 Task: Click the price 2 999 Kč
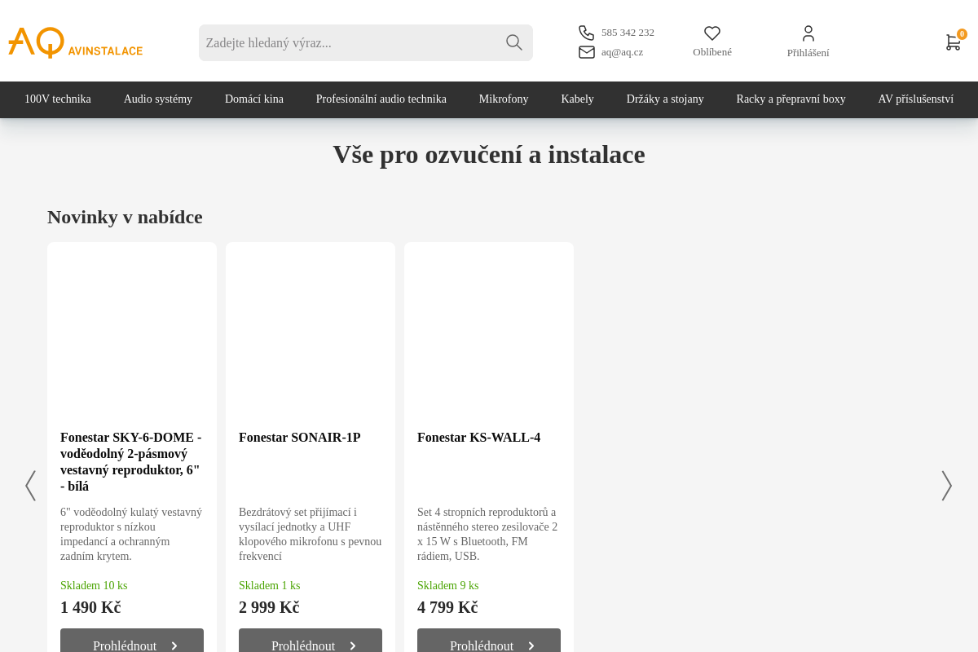269,607
